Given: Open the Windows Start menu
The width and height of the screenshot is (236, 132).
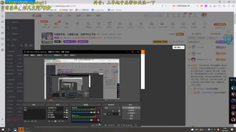Looking at the screenshot, I should click(3, 129).
